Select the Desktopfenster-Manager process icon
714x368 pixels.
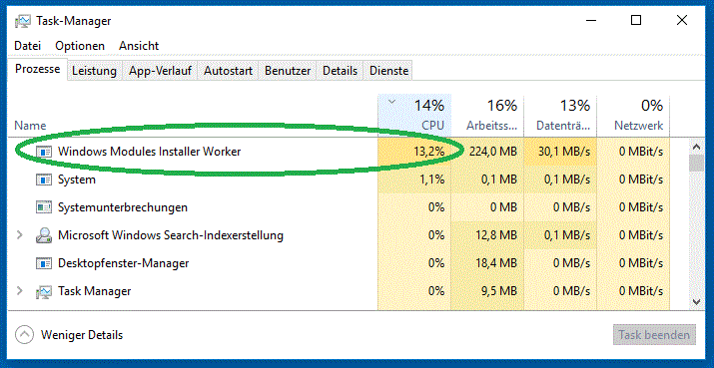click(44, 263)
